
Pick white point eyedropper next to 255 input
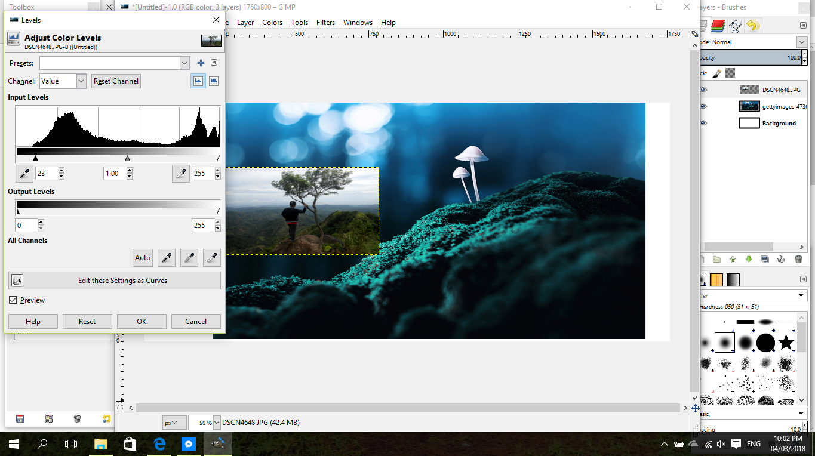coord(181,174)
